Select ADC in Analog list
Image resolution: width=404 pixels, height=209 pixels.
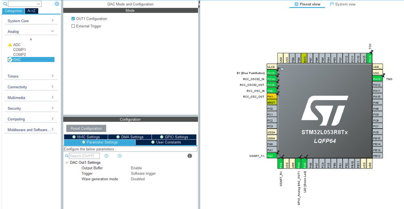pos(17,45)
